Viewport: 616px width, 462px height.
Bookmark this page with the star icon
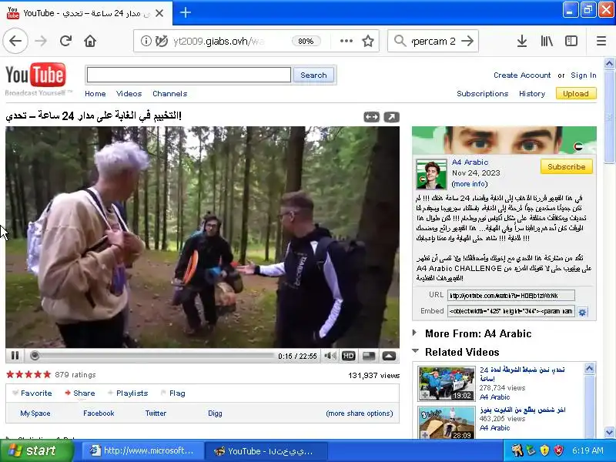368,41
